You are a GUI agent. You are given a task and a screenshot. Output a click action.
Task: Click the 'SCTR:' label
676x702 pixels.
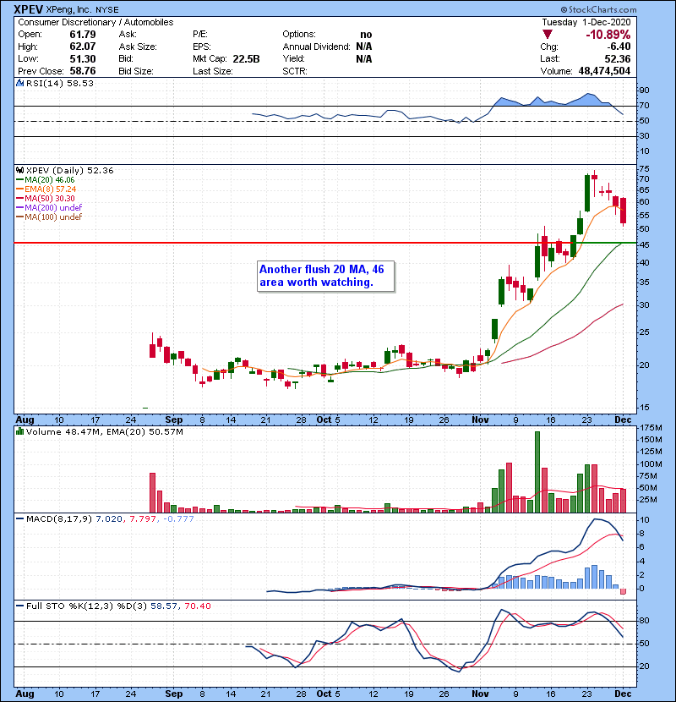(295, 71)
